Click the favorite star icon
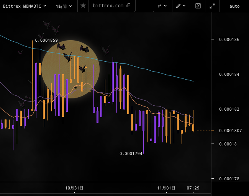 [83, 6]
